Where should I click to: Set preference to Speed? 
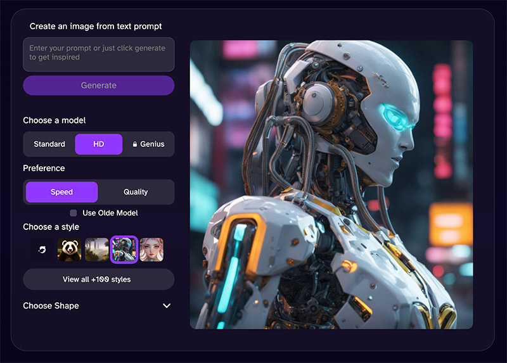[x=61, y=192]
